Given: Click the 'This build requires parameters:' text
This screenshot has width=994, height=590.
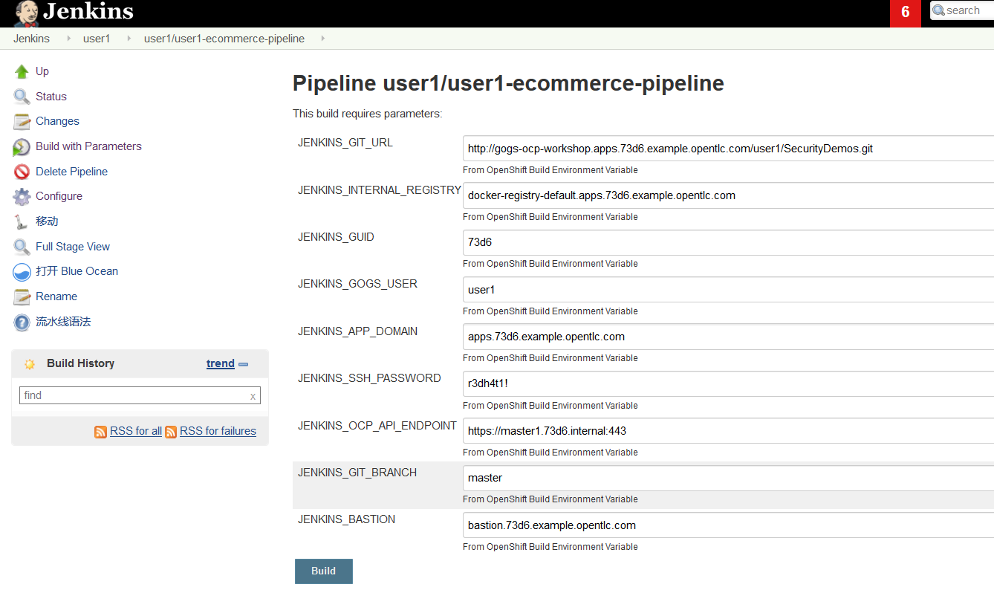Looking at the screenshot, I should pyautogui.click(x=367, y=114).
